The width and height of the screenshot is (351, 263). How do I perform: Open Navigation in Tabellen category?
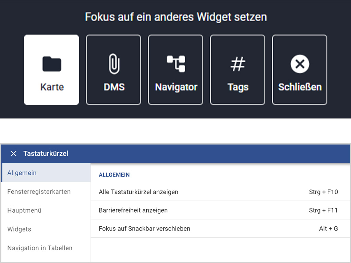click(x=40, y=248)
